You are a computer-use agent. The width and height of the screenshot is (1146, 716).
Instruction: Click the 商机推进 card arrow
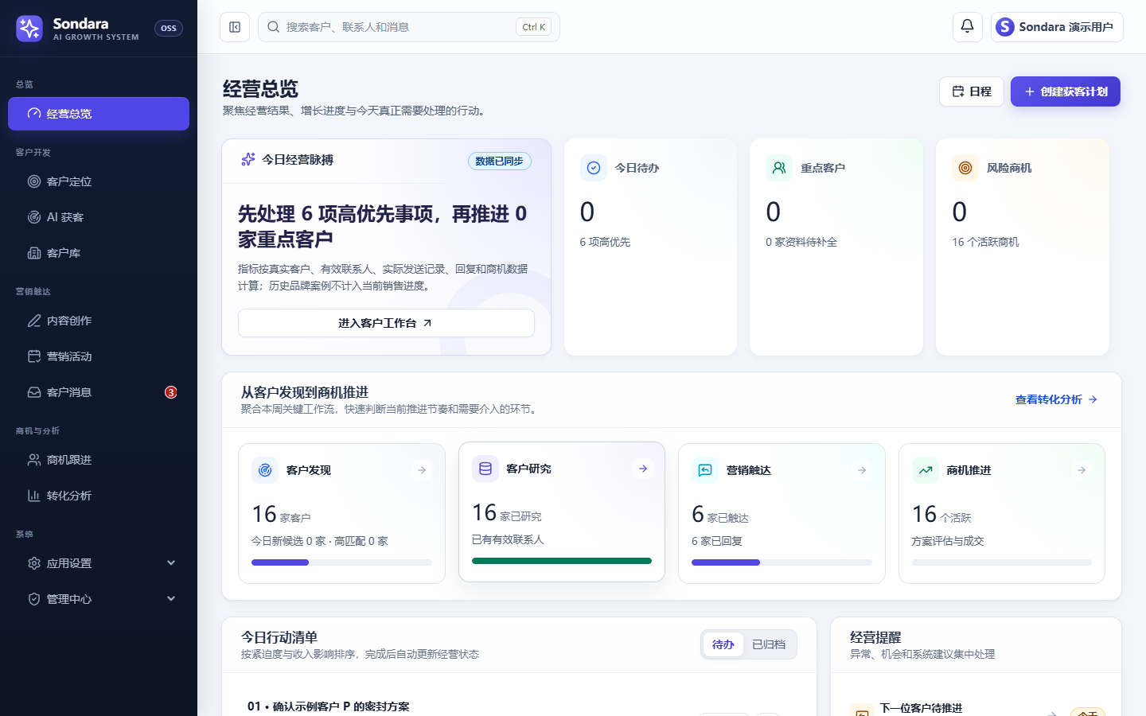pyautogui.click(x=1082, y=470)
